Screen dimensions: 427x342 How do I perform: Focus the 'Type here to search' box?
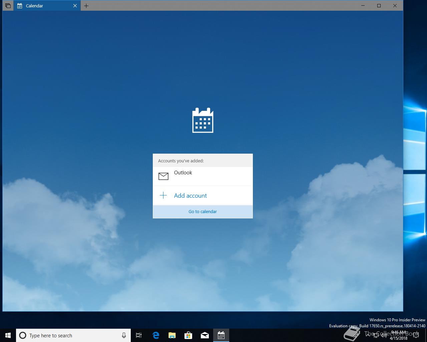[73, 335]
